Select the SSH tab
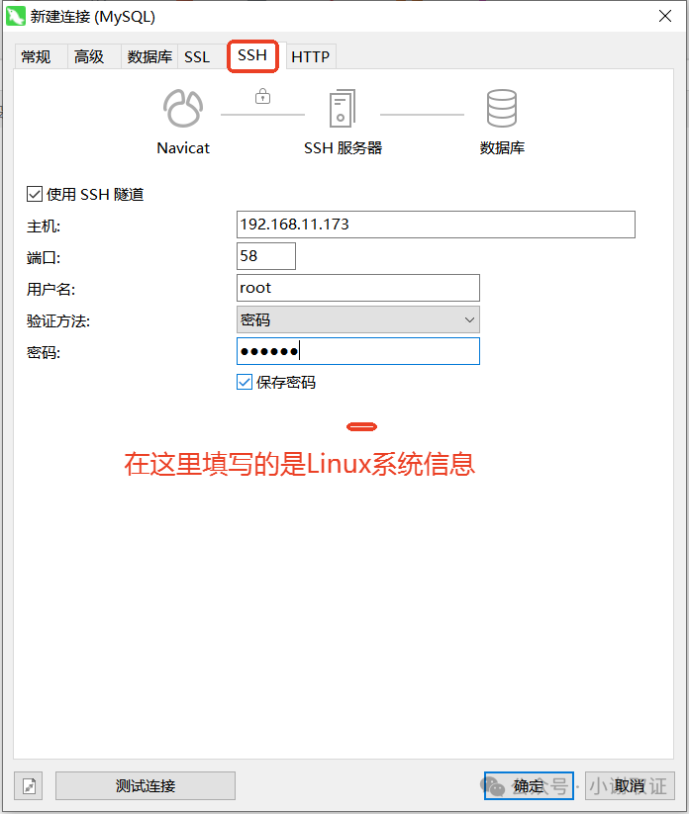The width and height of the screenshot is (689, 814). pos(252,55)
